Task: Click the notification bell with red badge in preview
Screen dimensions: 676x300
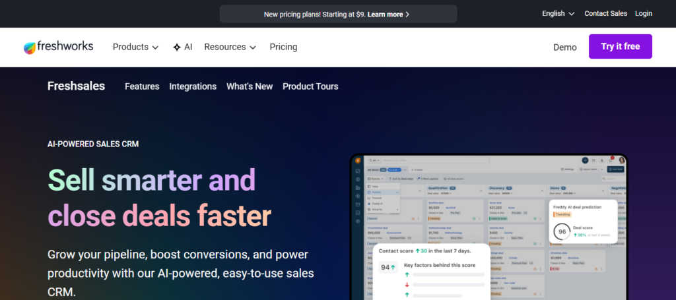Action: coord(611,160)
